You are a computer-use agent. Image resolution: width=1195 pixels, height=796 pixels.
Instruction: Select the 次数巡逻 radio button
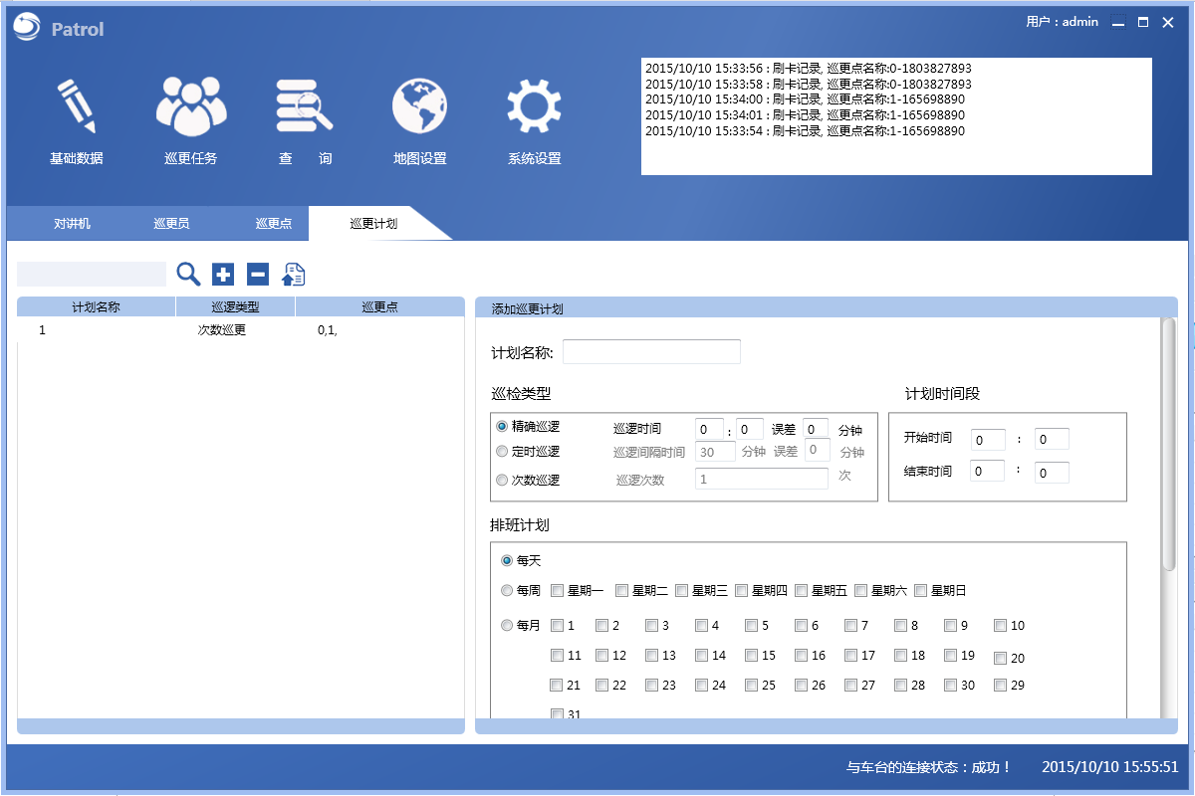pos(502,480)
